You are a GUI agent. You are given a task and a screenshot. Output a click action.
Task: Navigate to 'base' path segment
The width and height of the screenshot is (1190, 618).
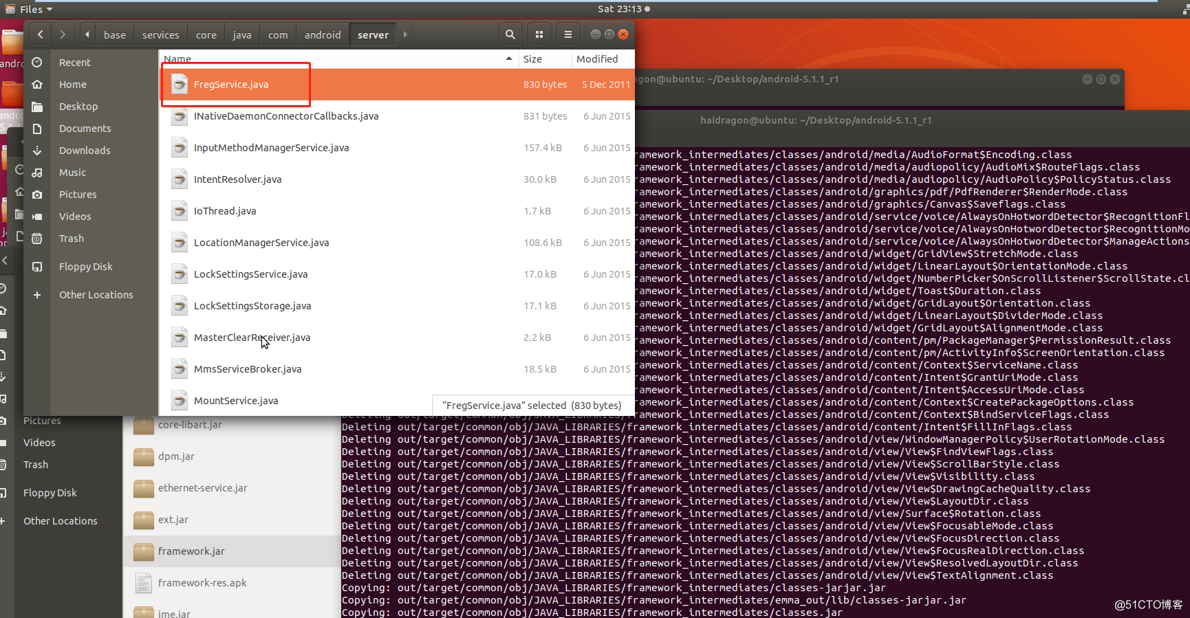(115, 35)
